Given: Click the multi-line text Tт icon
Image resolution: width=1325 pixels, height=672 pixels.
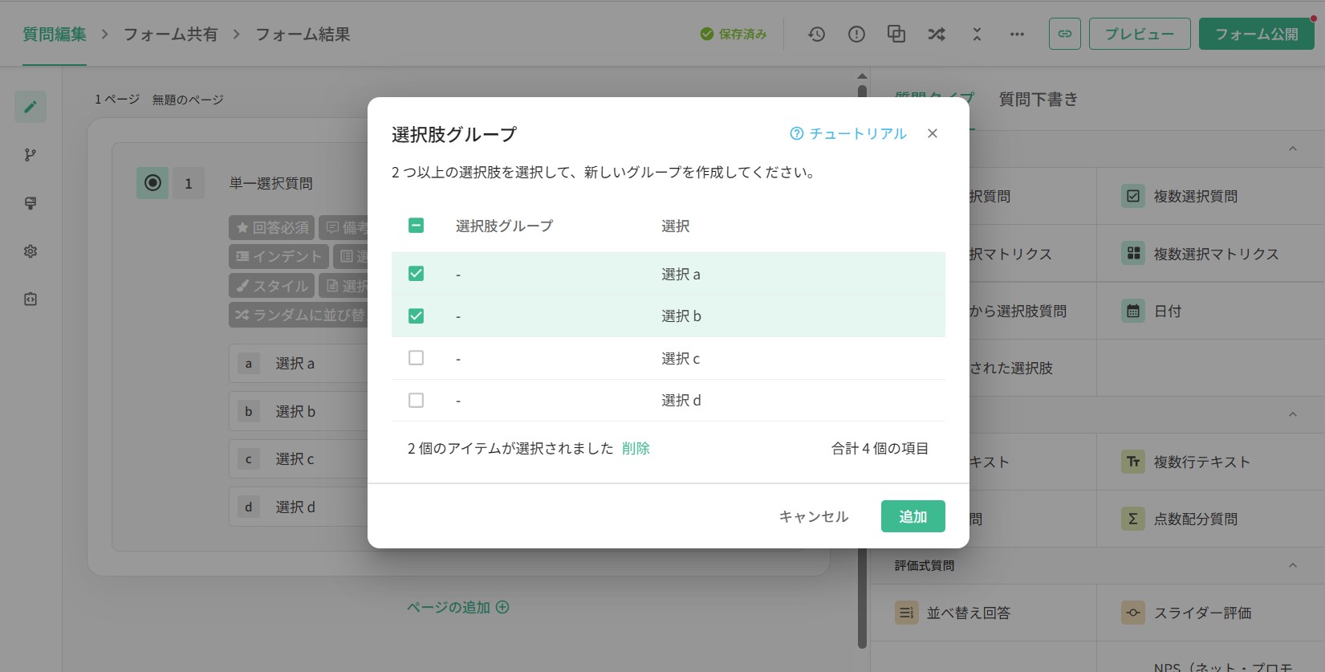Looking at the screenshot, I should (x=1133, y=462).
